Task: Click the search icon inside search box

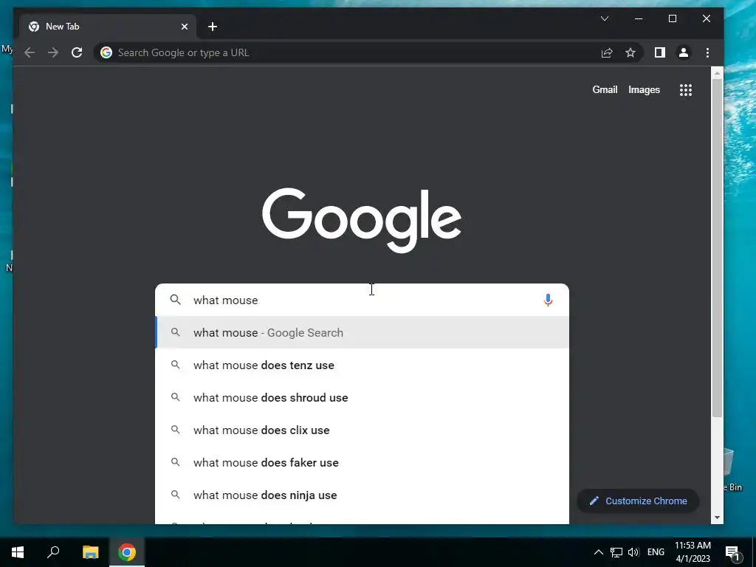Action: (x=176, y=300)
